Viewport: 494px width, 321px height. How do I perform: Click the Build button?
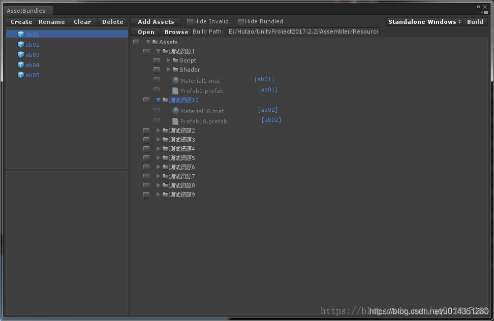(475, 22)
